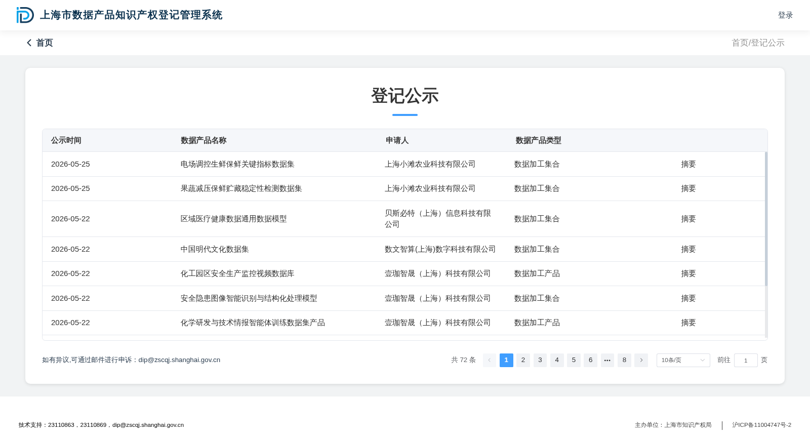Open 摘要 for 果蔬减压保鲜贮藏稳定性检测数据集
The width and height of the screenshot is (810, 436).
(x=688, y=188)
